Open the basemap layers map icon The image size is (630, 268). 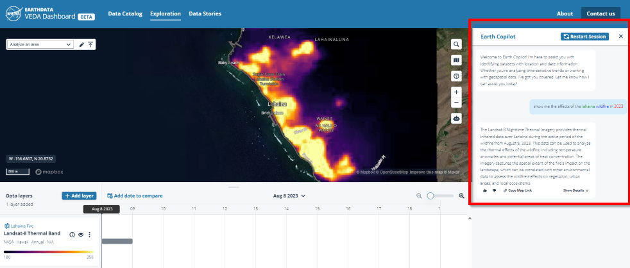[x=456, y=60]
